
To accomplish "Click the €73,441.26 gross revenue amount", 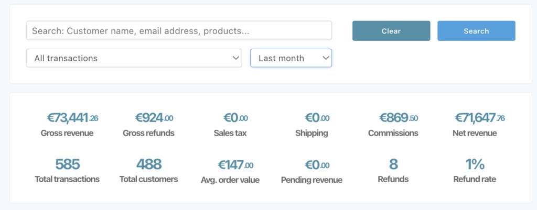I will point(72,118).
